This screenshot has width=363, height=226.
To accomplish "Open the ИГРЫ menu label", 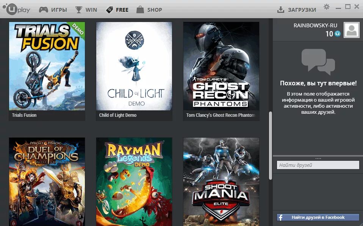I will tap(59, 10).
